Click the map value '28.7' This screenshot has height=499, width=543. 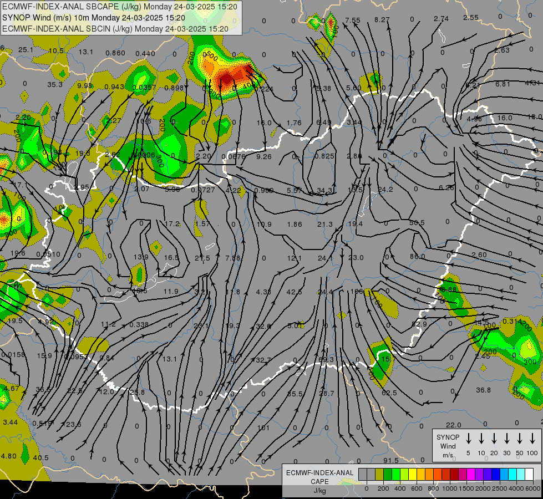(326, 394)
